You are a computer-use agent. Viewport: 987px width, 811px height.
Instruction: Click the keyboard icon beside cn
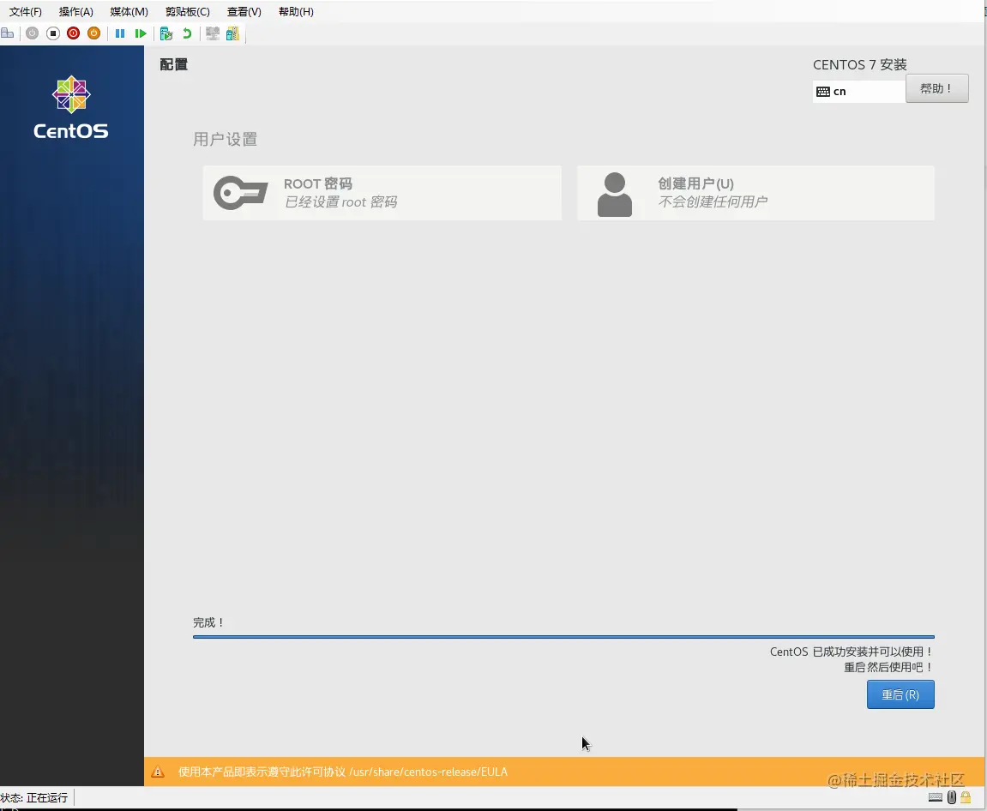(822, 92)
